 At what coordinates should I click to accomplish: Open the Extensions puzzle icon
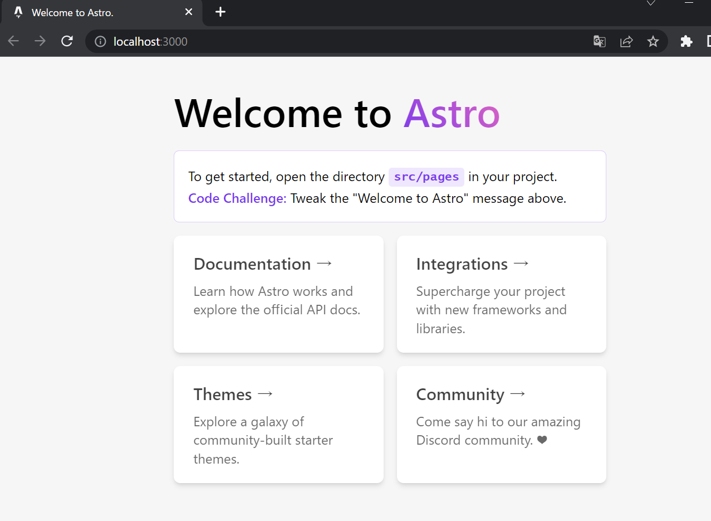click(x=686, y=41)
